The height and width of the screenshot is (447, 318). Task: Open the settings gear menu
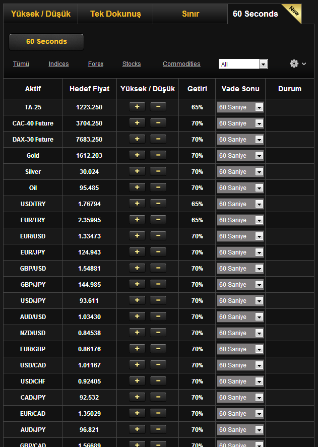(x=297, y=64)
